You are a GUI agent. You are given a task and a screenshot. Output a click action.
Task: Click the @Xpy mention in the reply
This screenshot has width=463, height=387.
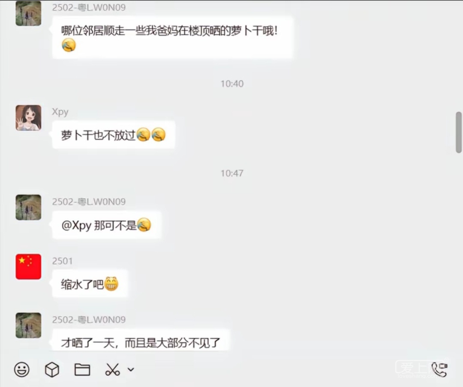click(76, 225)
